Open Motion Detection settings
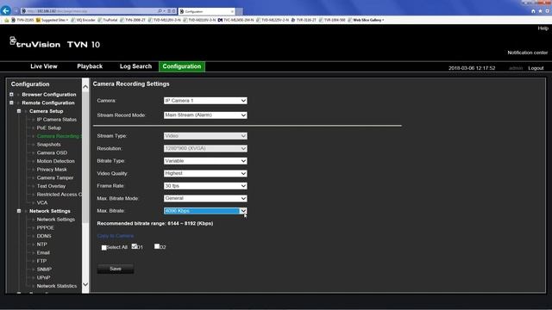Screen dimensions: 552x310 (x=55, y=161)
